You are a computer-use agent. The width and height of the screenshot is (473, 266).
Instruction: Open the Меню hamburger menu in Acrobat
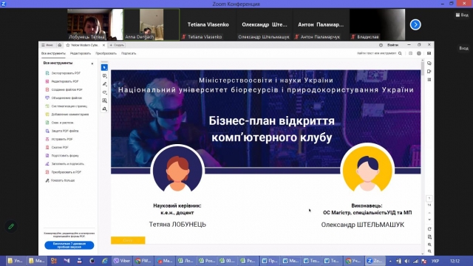point(47,45)
